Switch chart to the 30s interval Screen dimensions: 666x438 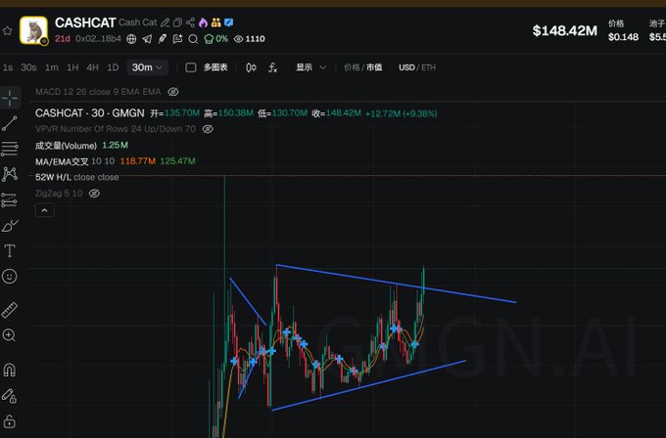28,67
